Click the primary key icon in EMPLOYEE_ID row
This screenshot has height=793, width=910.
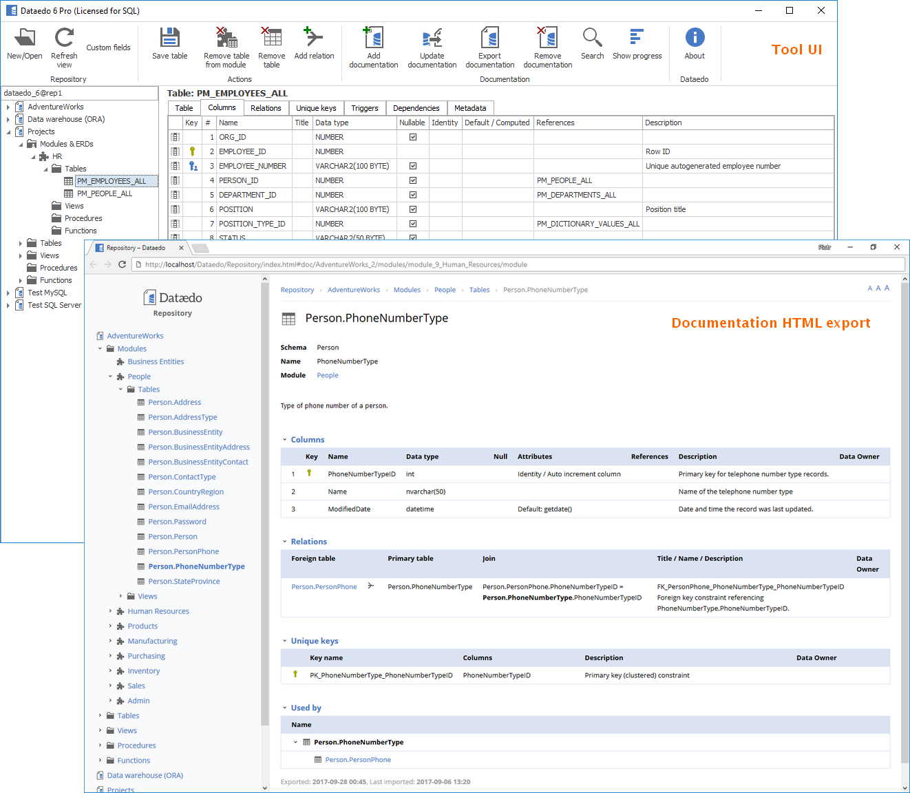(192, 151)
